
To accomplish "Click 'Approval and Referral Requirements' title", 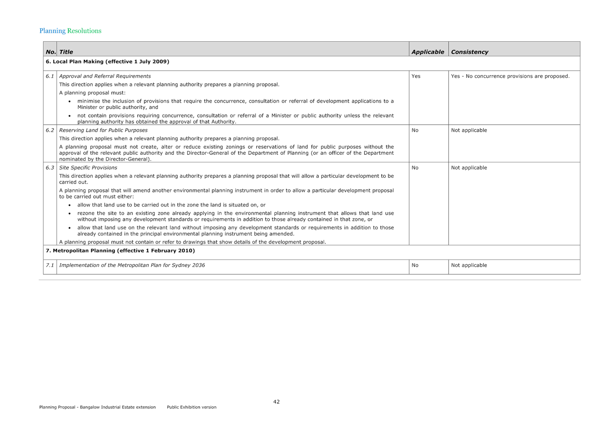I will (x=105, y=76).
